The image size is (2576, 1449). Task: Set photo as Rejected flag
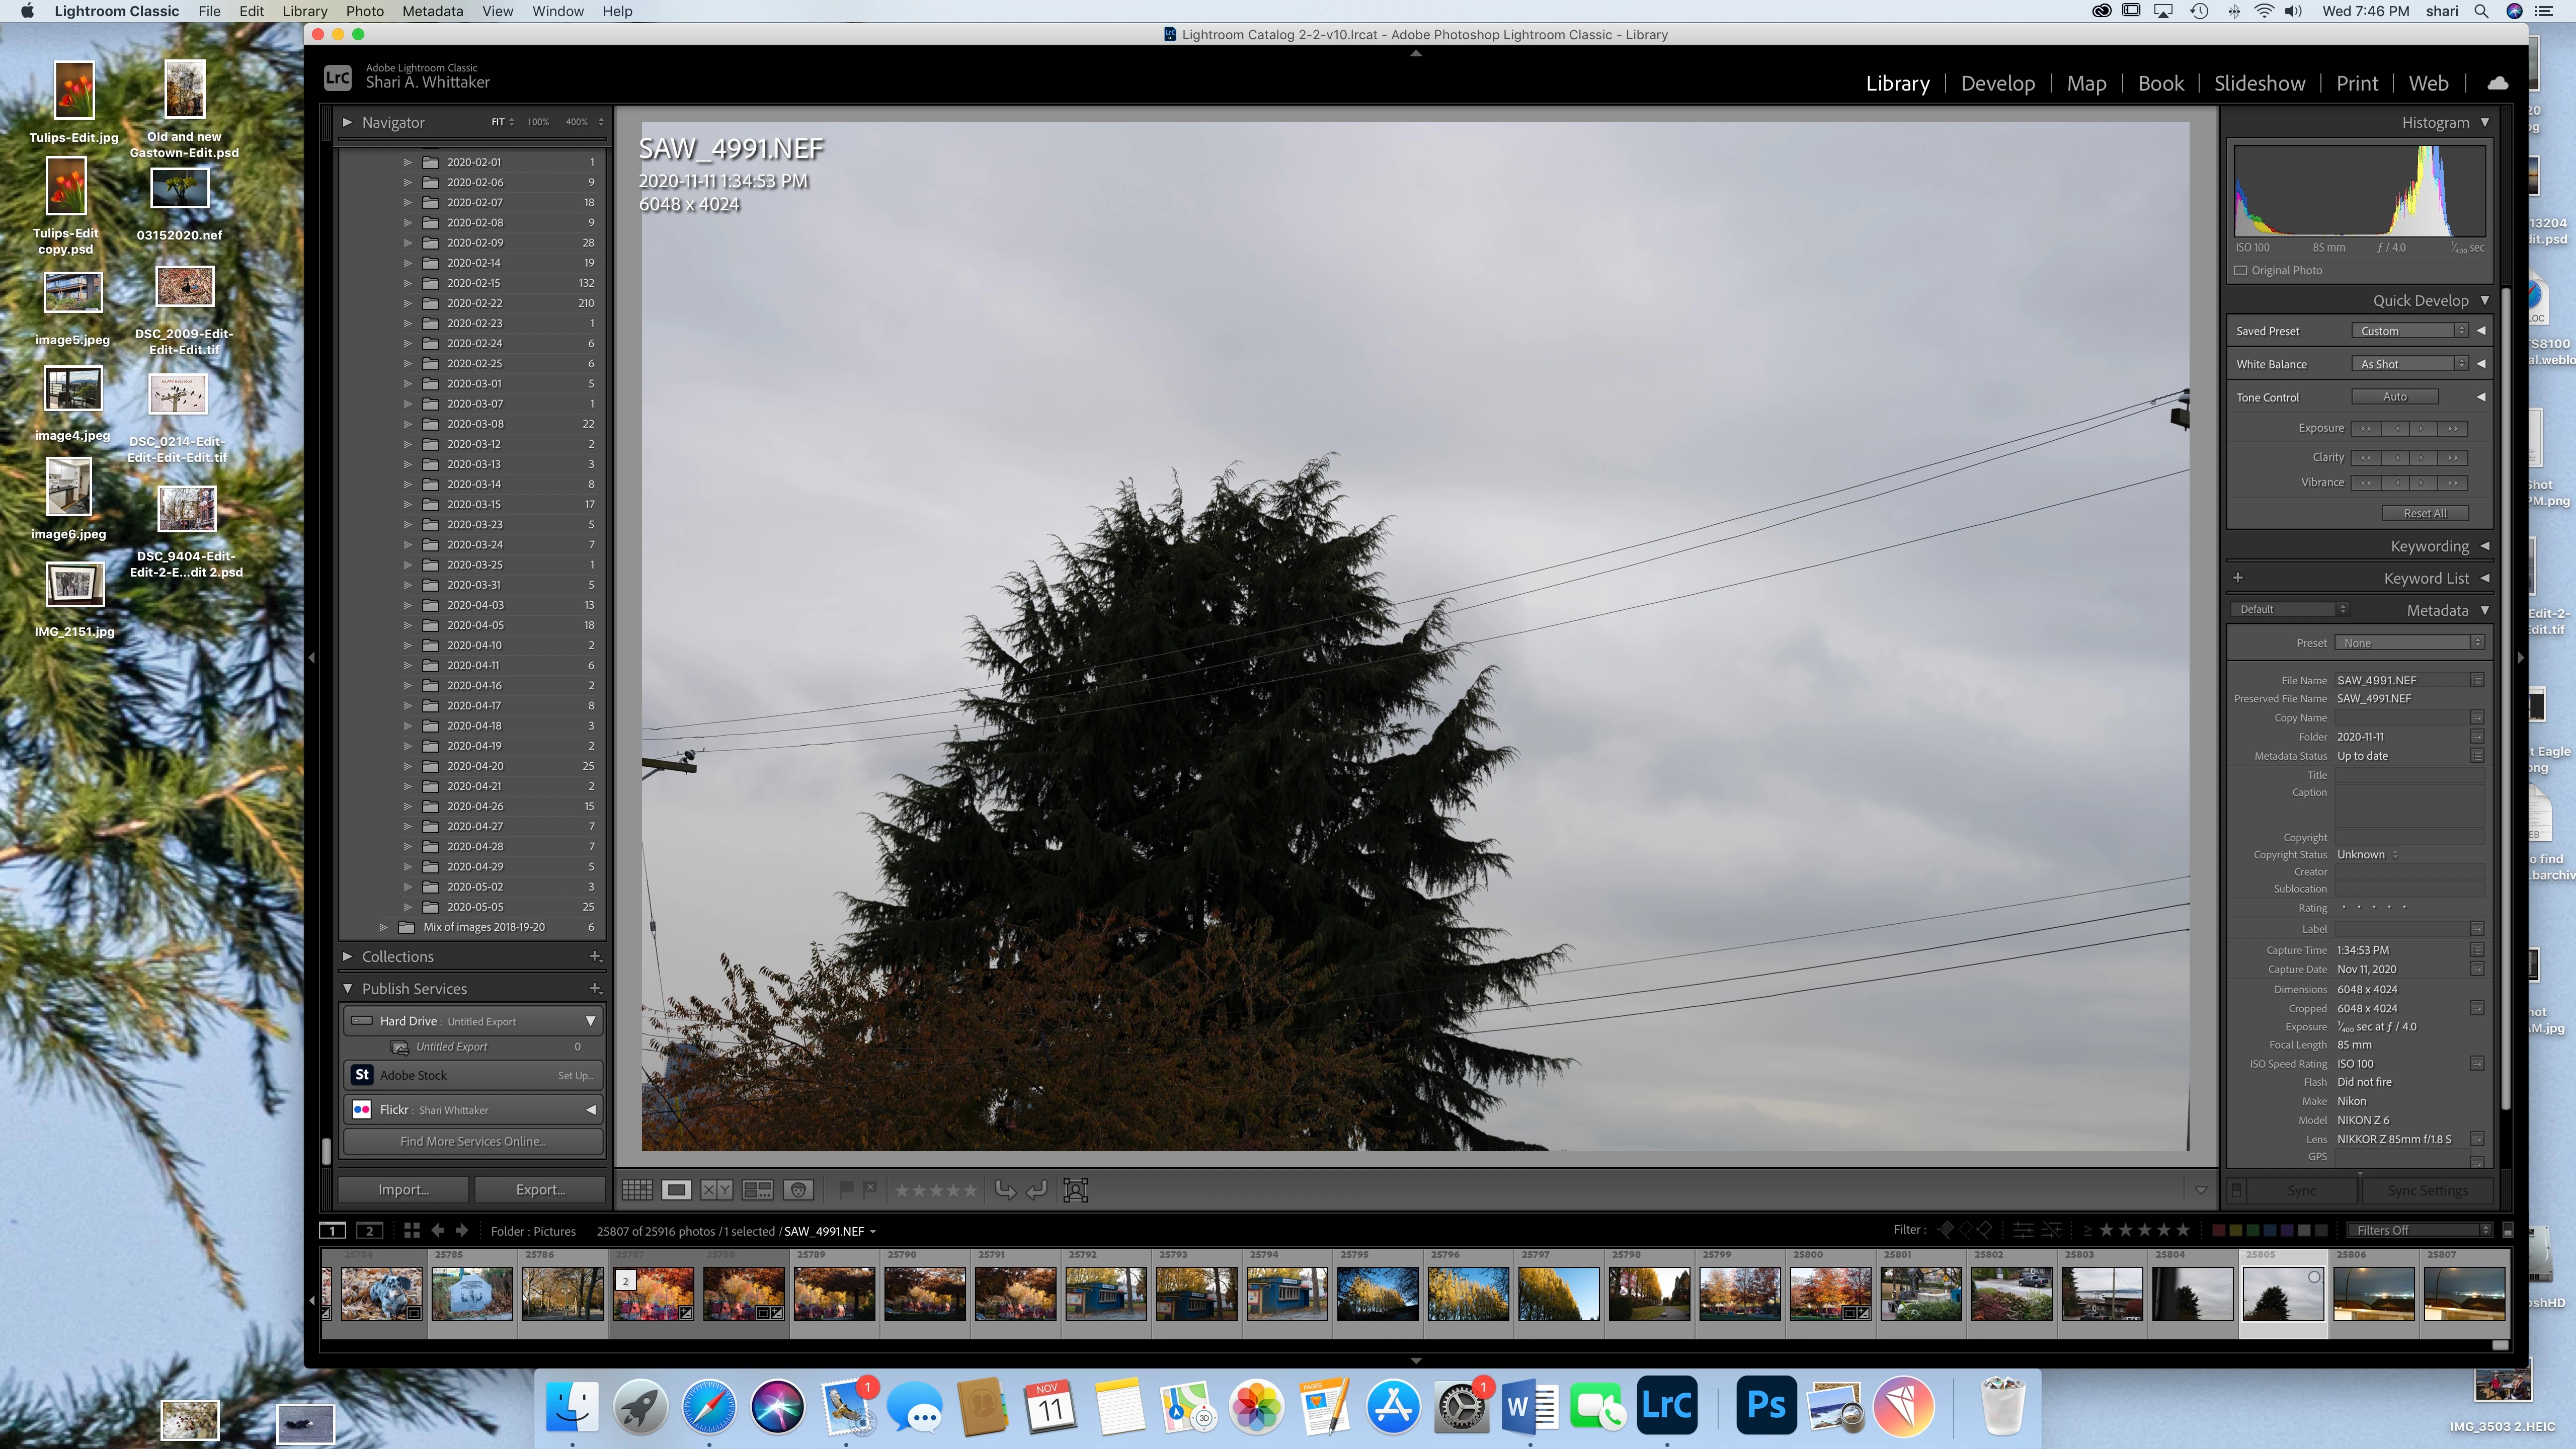(x=870, y=1189)
